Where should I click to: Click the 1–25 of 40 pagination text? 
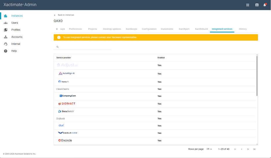[x=224, y=149]
